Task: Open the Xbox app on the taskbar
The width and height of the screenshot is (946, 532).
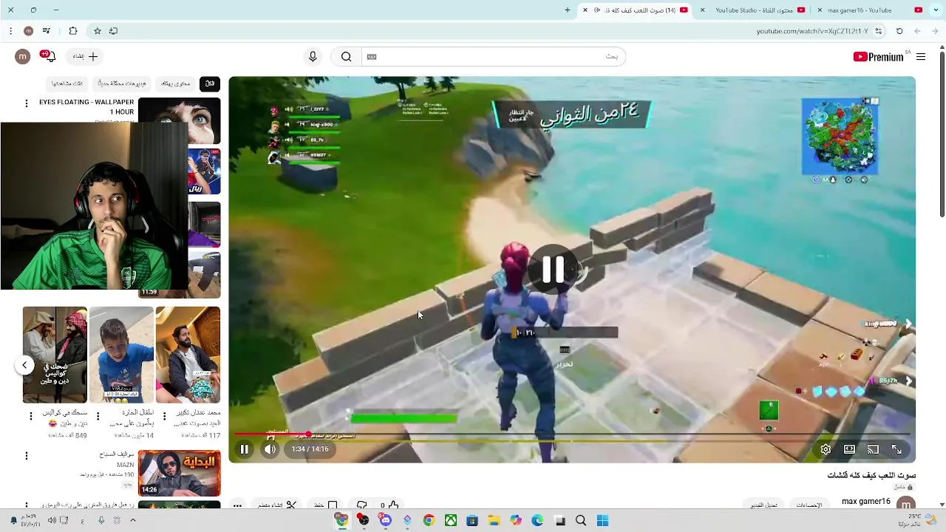Action: tap(450, 521)
